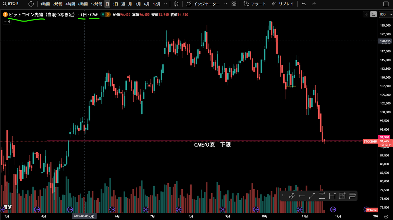Undo the last chart action
The height and width of the screenshot is (220, 393).
(x=304, y=4)
